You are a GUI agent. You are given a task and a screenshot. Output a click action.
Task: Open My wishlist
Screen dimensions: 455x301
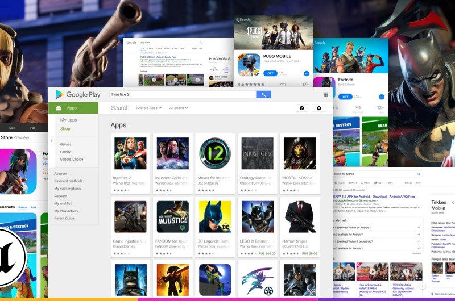[x=63, y=204]
